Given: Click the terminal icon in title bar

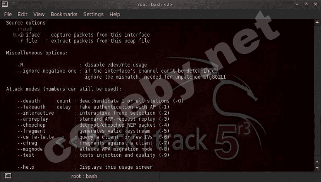Looking at the screenshot, I should (x=5, y=4).
